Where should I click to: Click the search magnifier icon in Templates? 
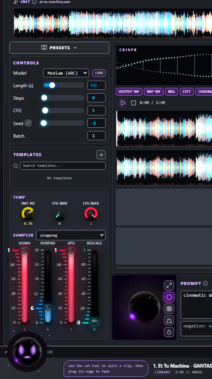16,166
